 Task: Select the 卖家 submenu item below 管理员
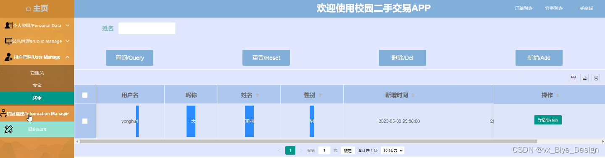click(x=37, y=85)
